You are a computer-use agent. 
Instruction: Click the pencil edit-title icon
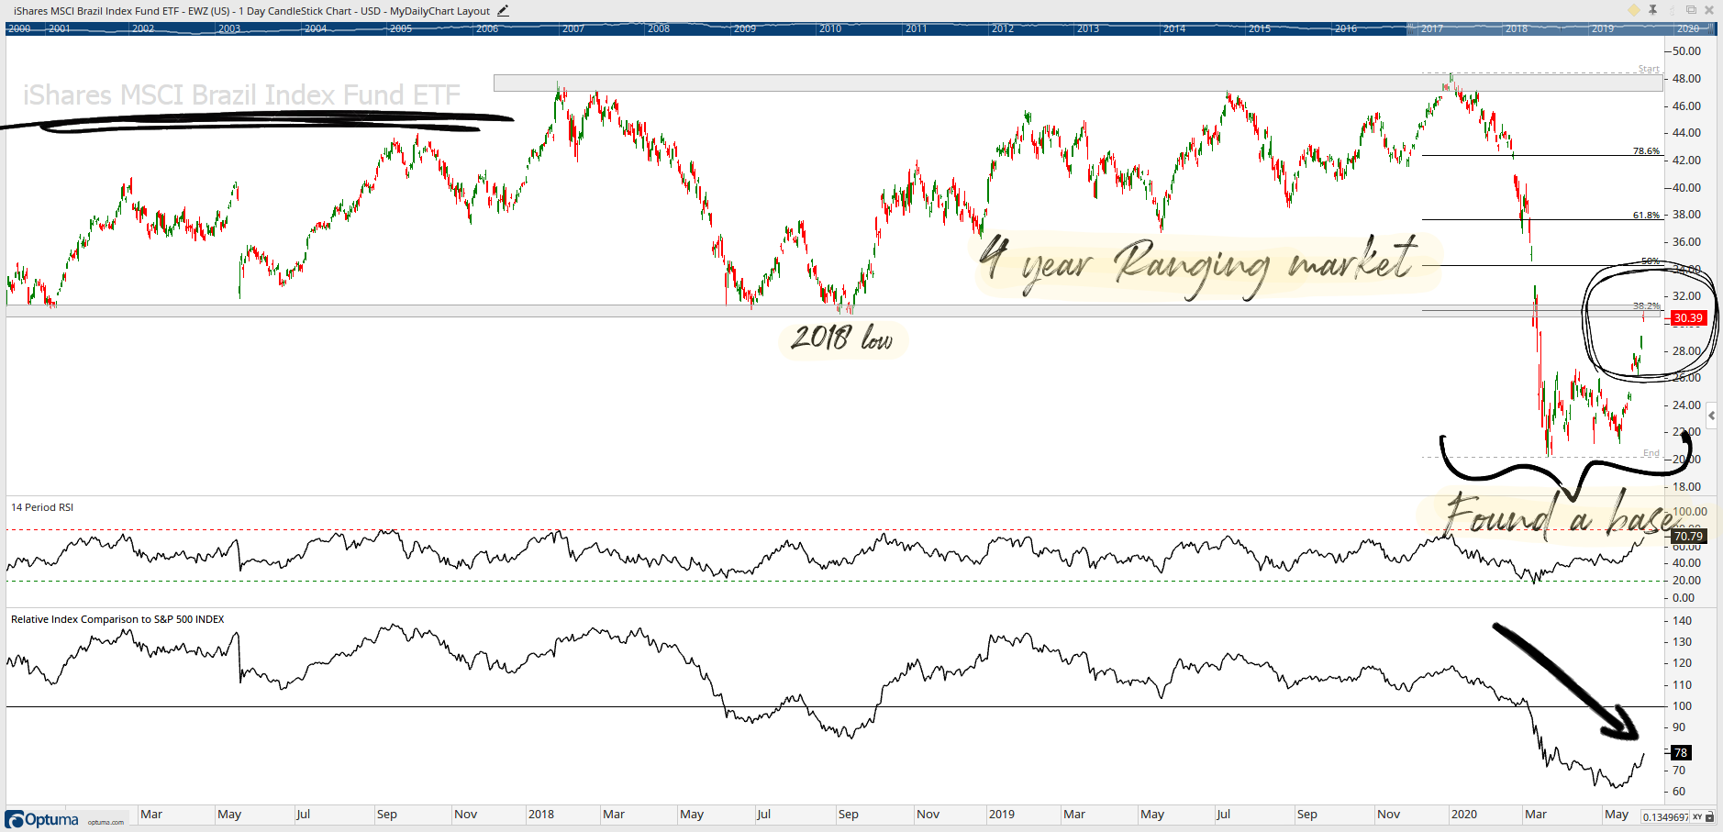[503, 11]
